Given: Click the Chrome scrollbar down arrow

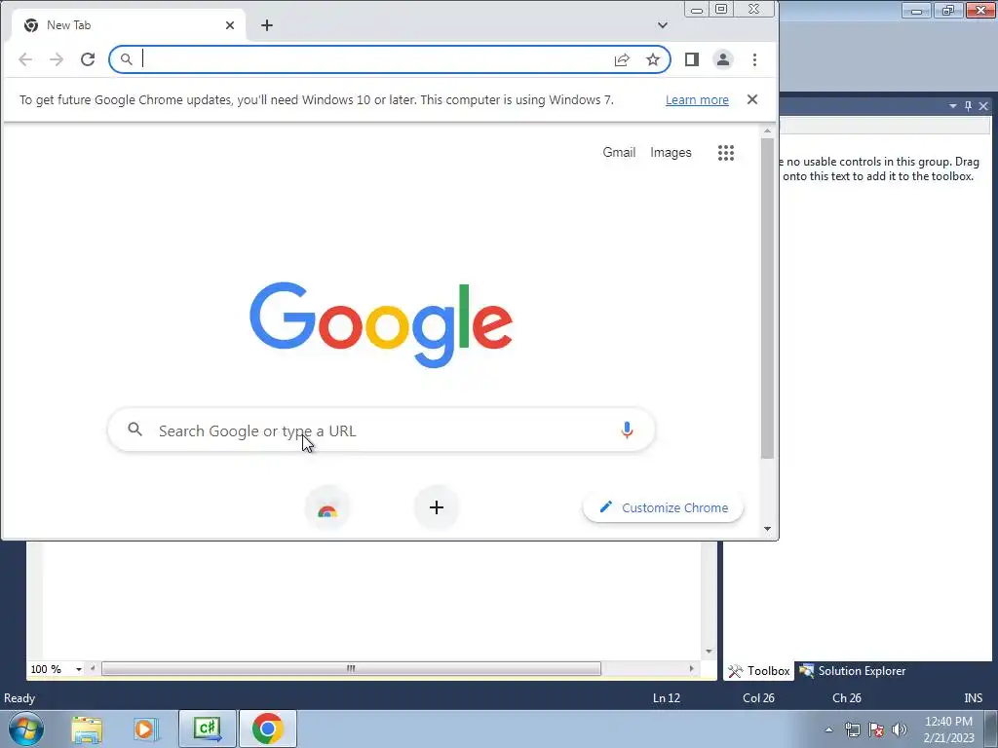Looking at the screenshot, I should click(x=768, y=529).
